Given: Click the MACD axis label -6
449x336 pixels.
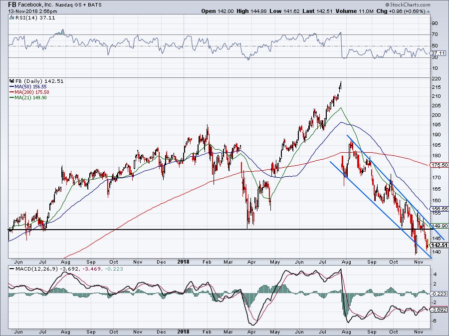Looking at the screenshot, I should point(435,321).
